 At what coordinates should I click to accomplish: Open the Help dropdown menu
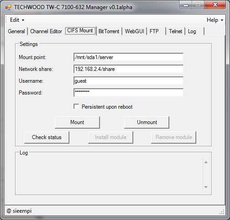point(215,20)
